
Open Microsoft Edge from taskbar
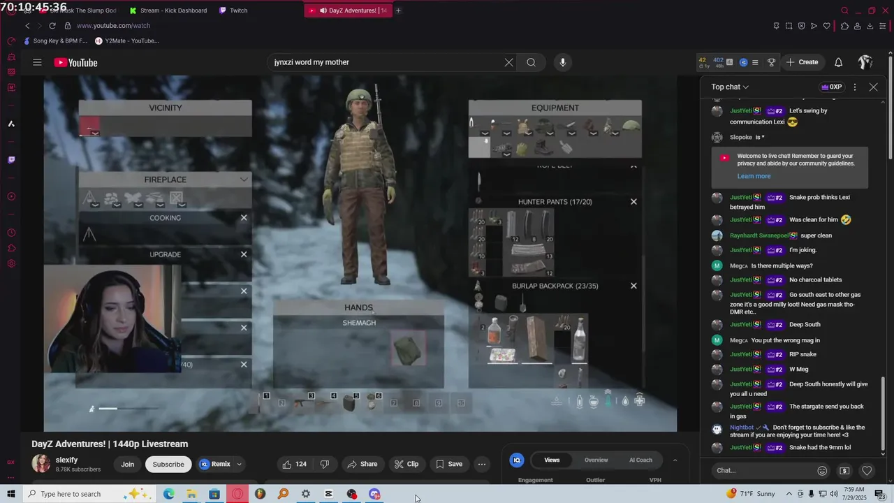pyautogui.click(x=169, y=494)
